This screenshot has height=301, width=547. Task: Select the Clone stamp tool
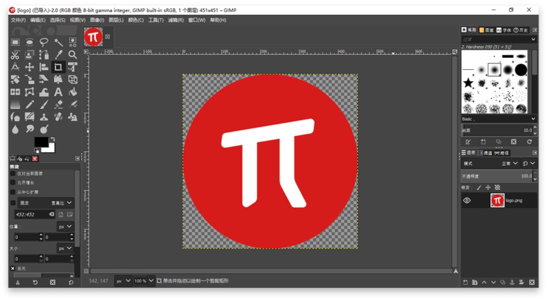pos(44,117)
